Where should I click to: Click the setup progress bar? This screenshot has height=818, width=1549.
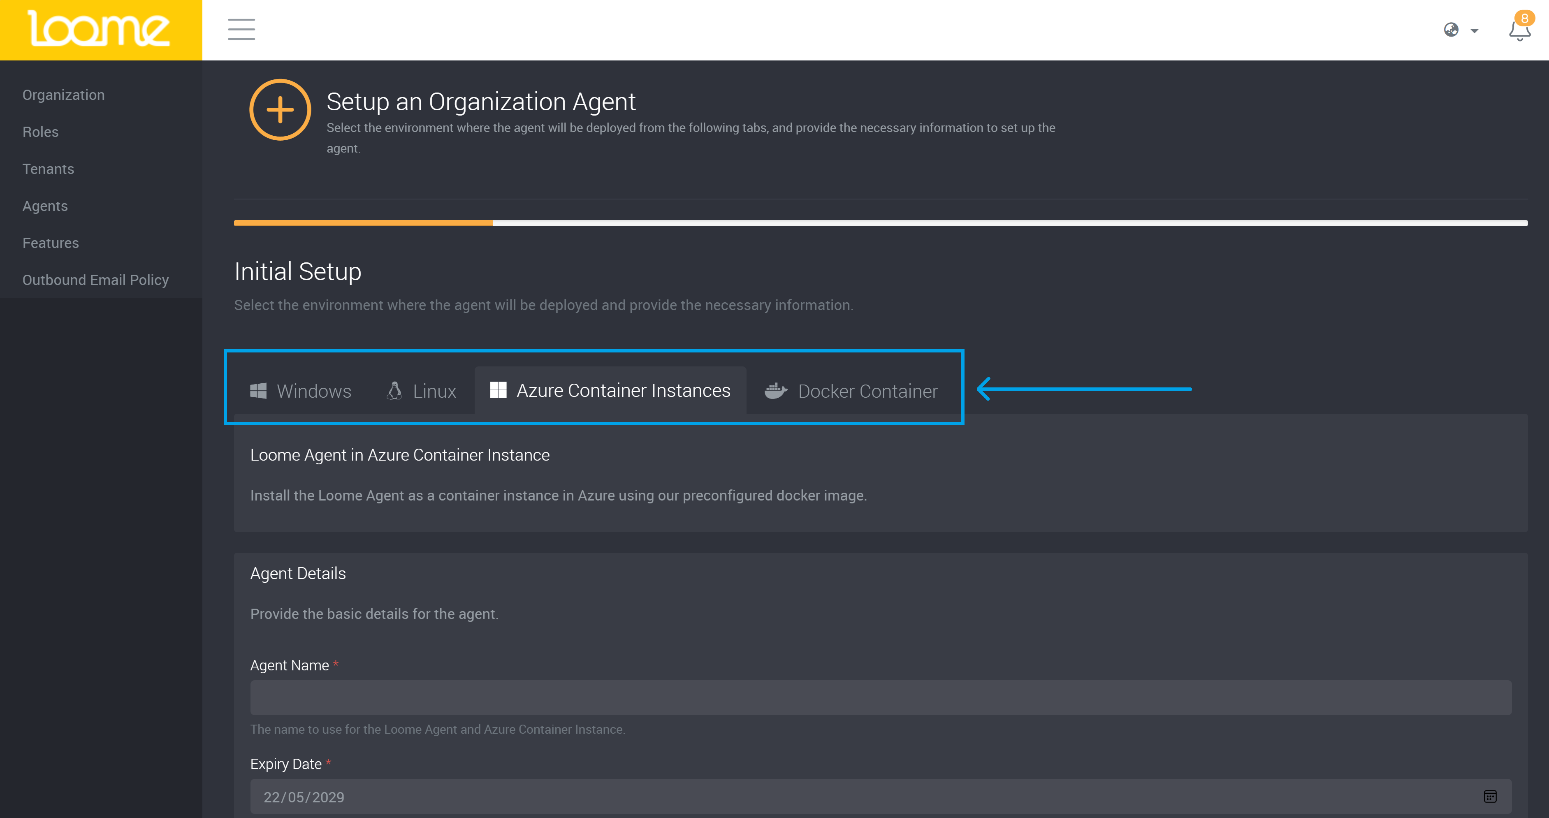(880, 223)
